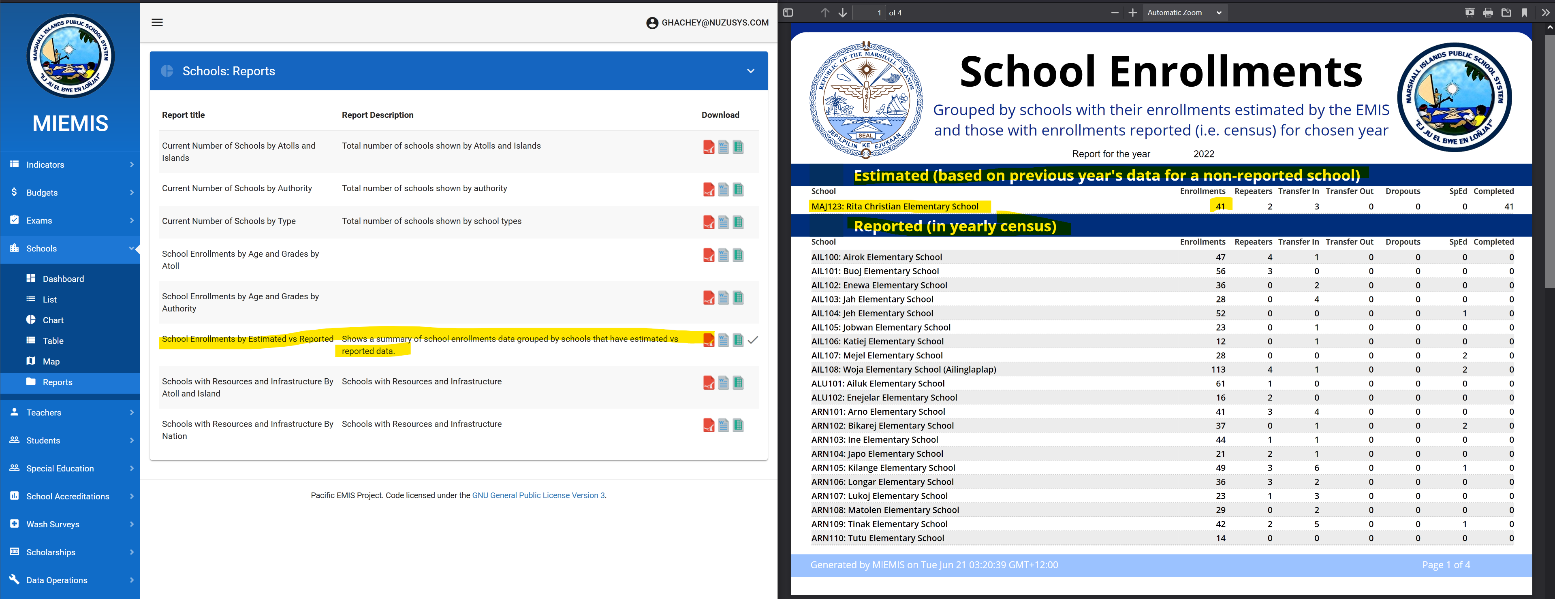Toggle the hamburger navigation menu
Viewport: 1555px width, 599px height.
point(157,22)
